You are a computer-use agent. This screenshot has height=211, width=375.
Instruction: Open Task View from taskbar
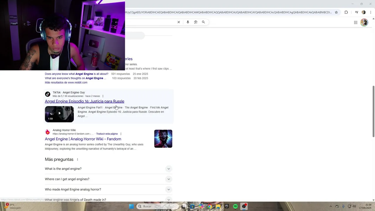tap(183, 206)
